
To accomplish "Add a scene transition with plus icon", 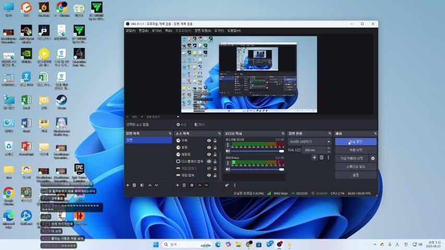I will click(x=314, y=157).
